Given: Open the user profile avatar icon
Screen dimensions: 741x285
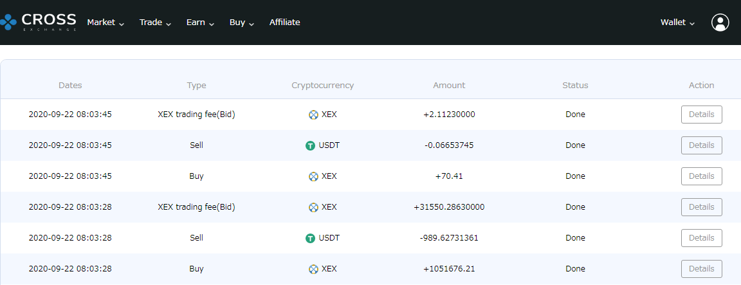Looking at the screenshot, I should click(x=720, y=23).
